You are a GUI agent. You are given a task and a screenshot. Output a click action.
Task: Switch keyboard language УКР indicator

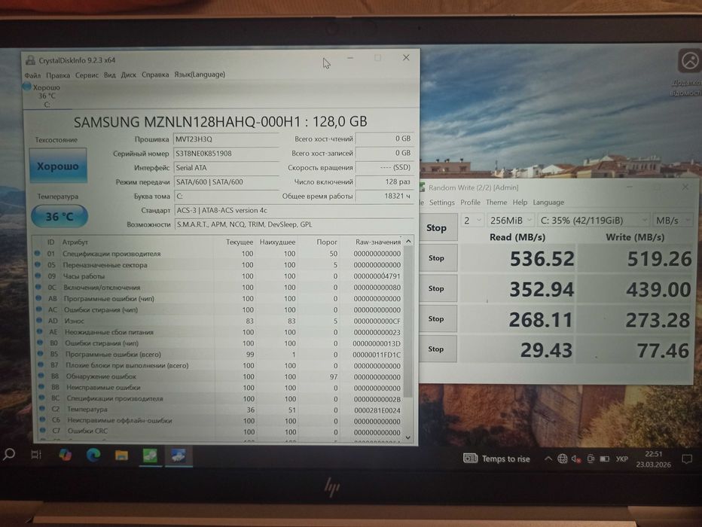[621, 459]
